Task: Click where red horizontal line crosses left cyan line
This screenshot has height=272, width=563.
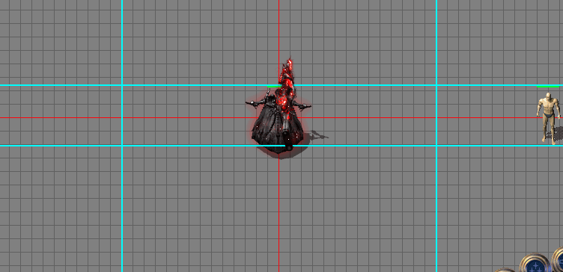Action: (x=122, y=117)
